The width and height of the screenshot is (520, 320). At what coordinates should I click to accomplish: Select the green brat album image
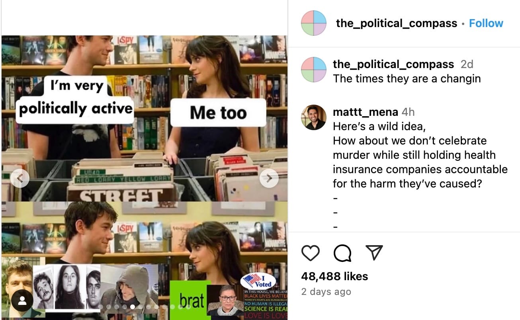click(x=190, y=300)
